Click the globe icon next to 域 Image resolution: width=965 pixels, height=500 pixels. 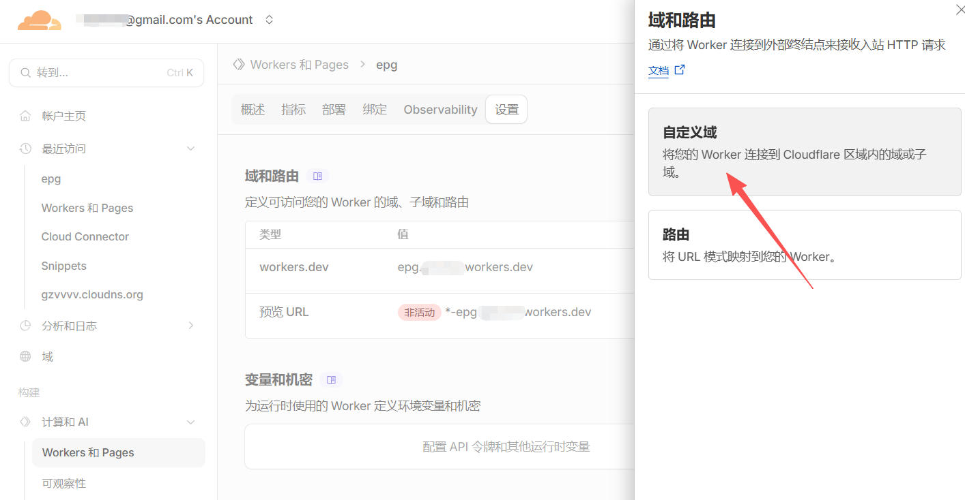pyautogui.click(x=25, y=356)
